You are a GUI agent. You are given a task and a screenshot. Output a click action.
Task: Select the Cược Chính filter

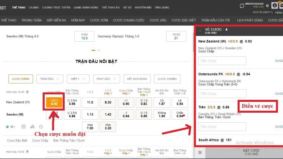20,79
